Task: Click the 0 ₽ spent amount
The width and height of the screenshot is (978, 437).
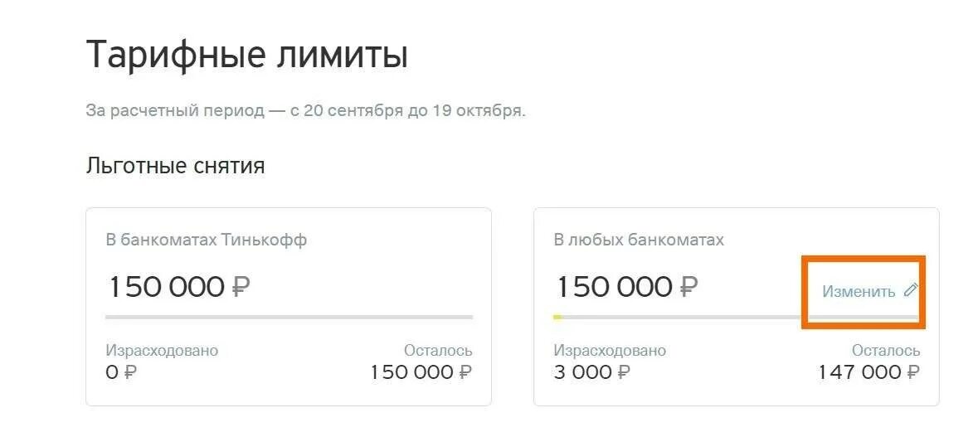Action: [x=120, y=372]
